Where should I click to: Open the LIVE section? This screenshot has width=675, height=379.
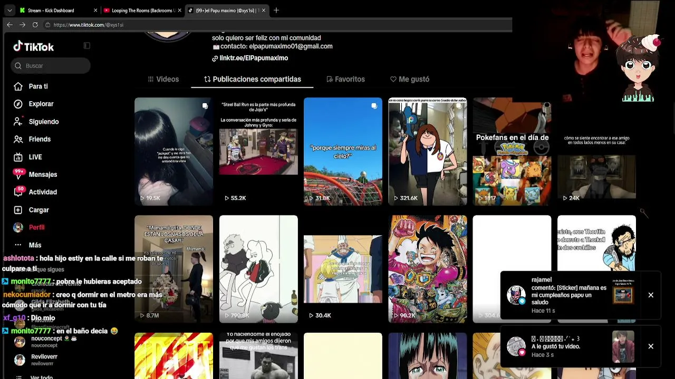click(x=35, y=157)
